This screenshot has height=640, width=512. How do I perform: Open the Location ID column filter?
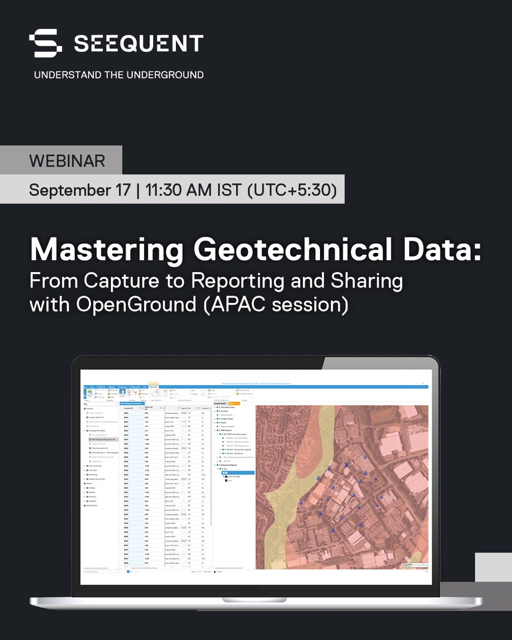coord(140,408)
